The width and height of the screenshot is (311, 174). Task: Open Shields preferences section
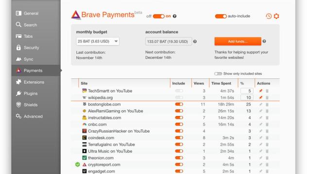tap(36, 105)
